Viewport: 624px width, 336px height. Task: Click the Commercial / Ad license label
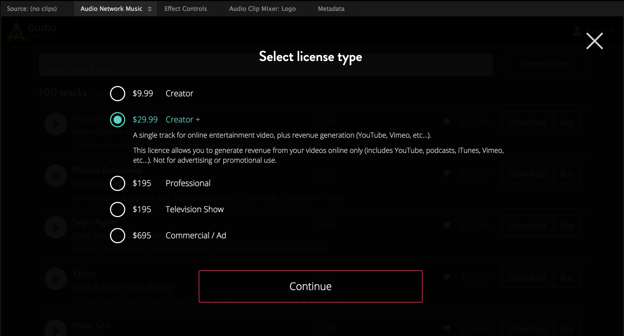(196, 236)
